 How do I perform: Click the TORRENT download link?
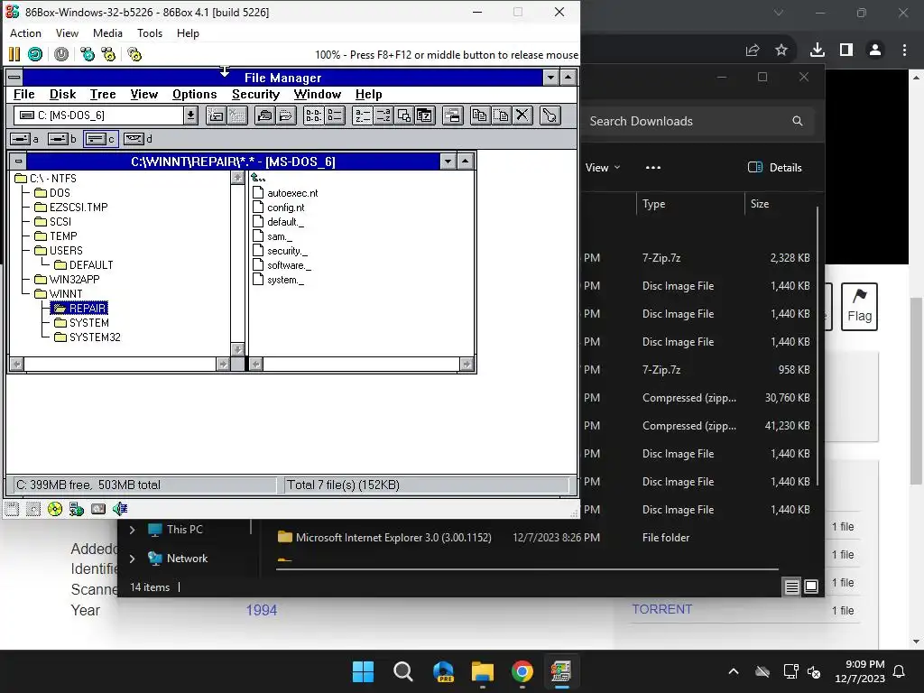point(661,609)
